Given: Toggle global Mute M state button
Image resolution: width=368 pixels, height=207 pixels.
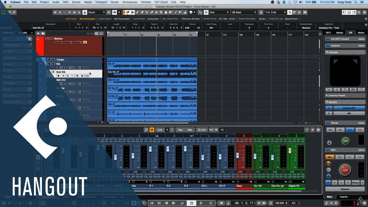Looking at the screenshot, I should (x=55, y=12).
